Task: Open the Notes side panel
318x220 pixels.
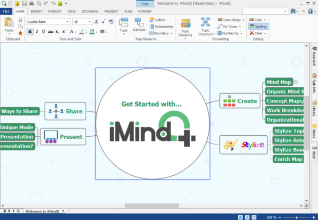Action: (x=314, y=131)
